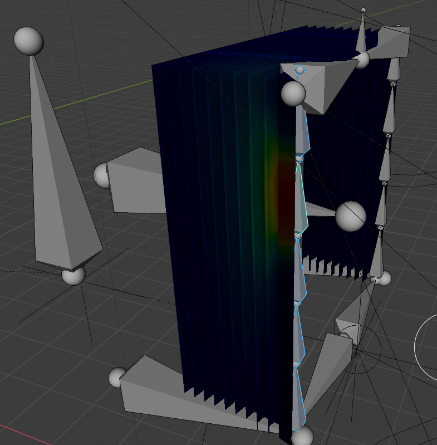Click the small blue-outlined circle atop the selected chain
Image resolution: width=437 pixels, height=445 pixels.
[300, 70]
